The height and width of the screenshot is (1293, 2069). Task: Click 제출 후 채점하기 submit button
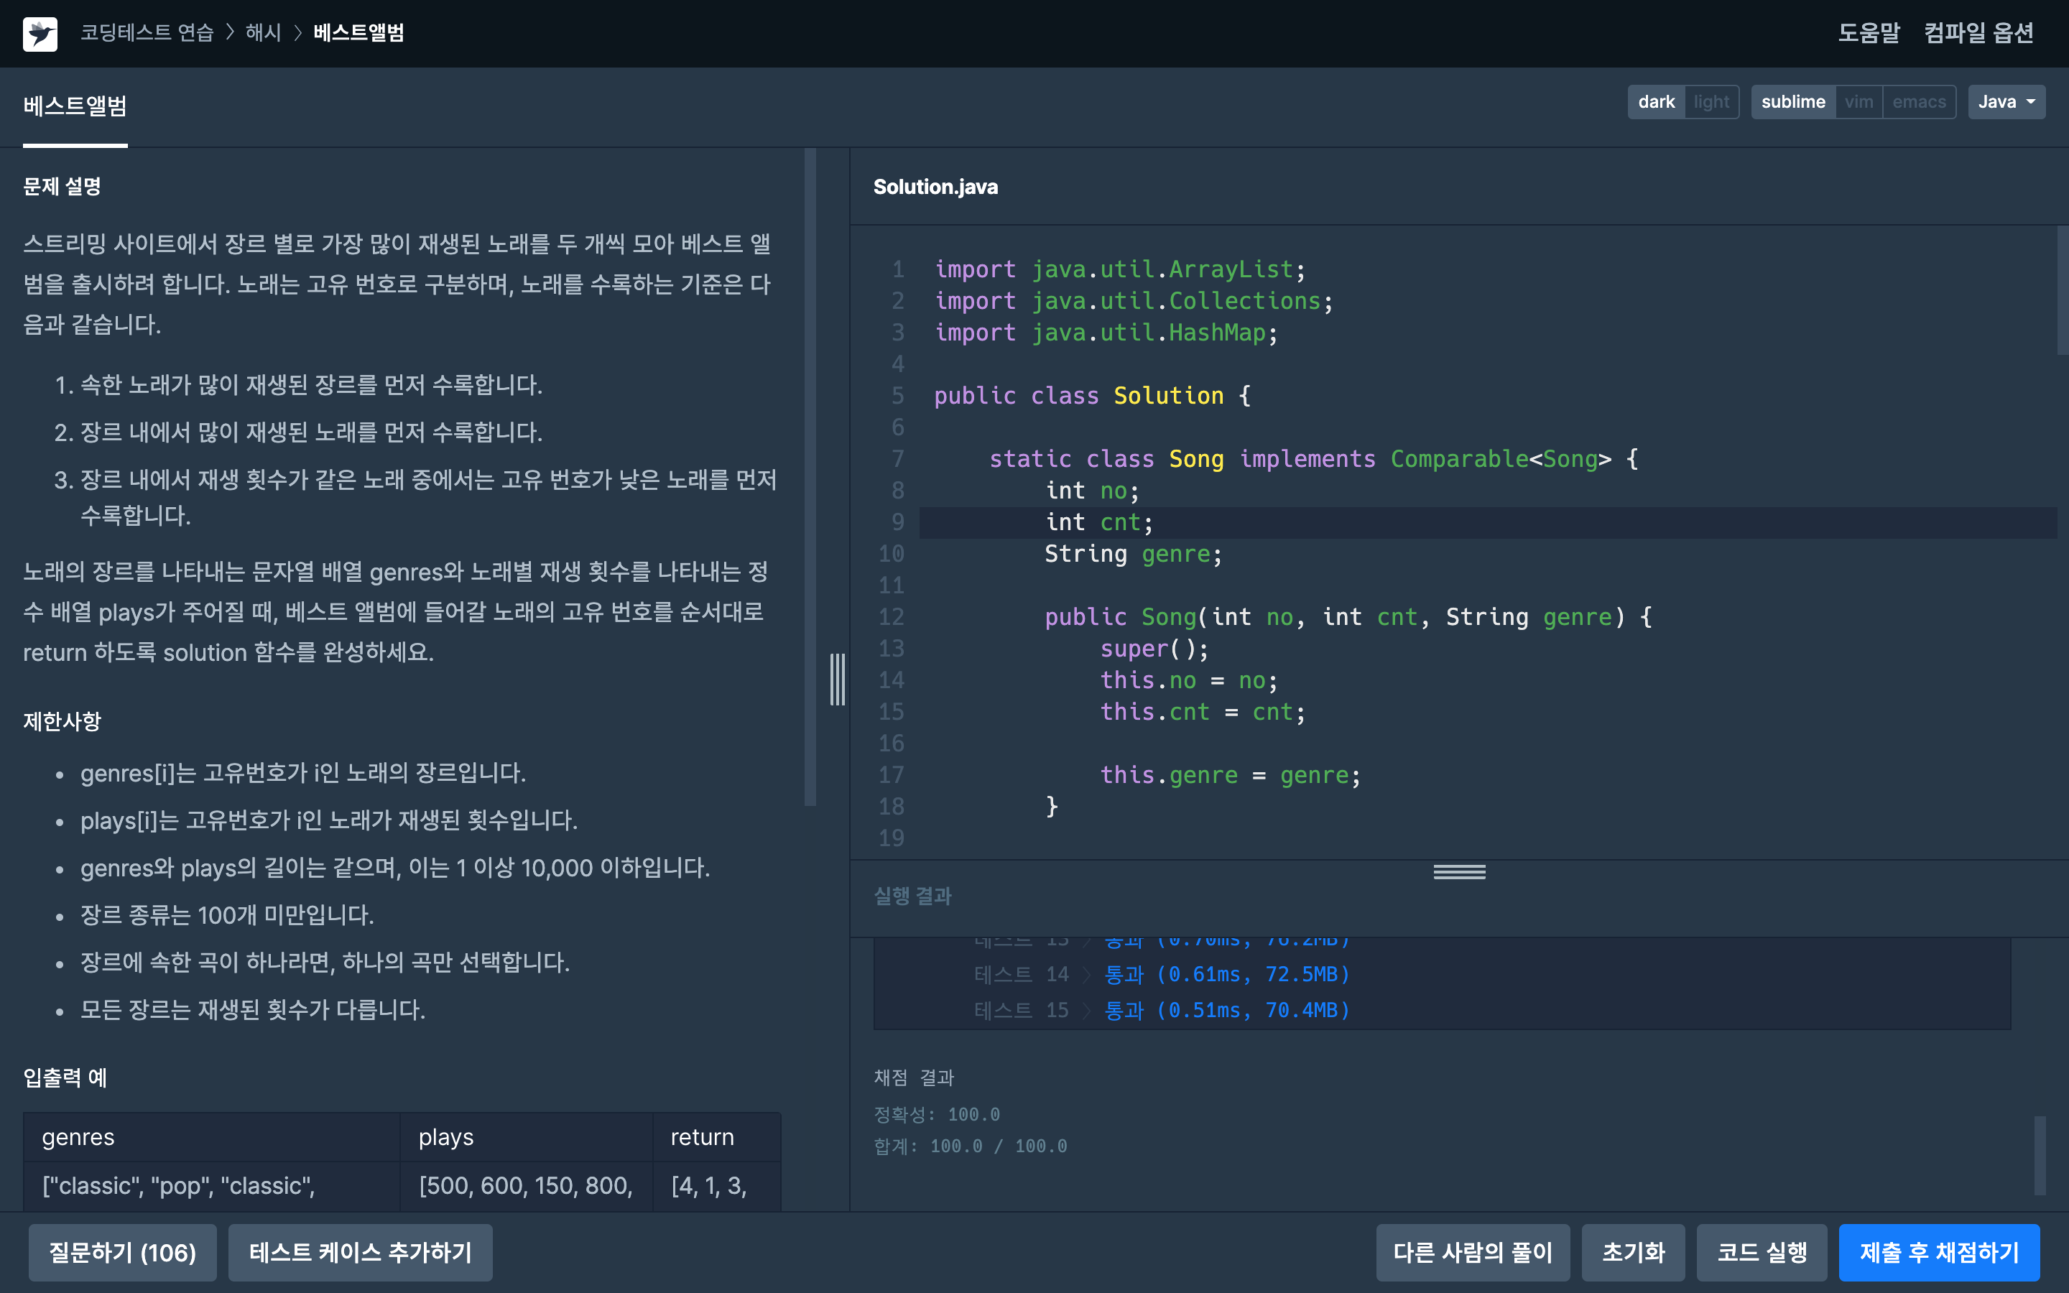pyautogui.click(x=1938, y=1252)
